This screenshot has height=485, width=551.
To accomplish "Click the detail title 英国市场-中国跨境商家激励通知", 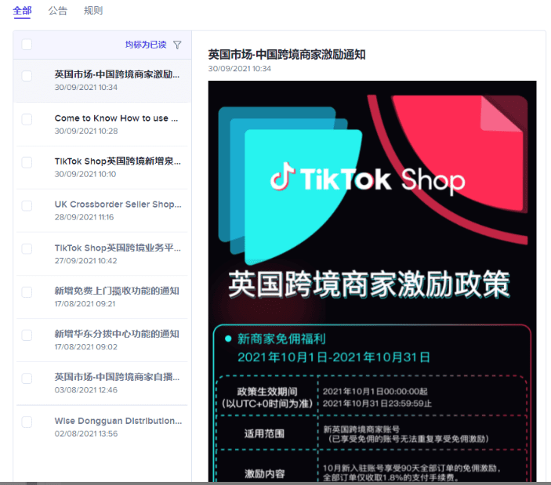I will coord(287,55).
